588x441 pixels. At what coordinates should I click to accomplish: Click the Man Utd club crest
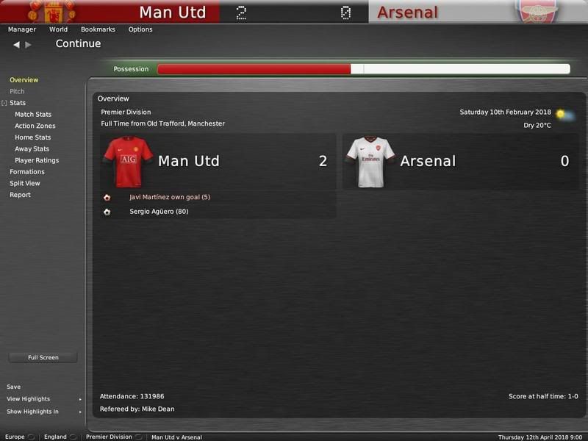tap(54, 11)
